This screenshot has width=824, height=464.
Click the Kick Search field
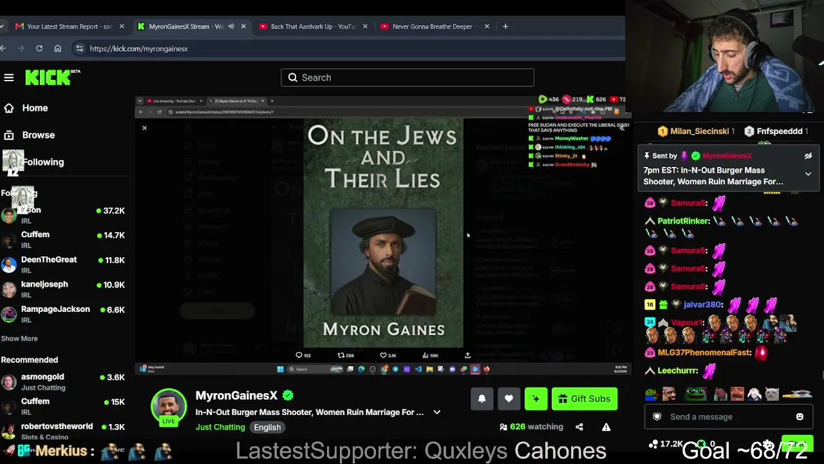pos(407,78)
